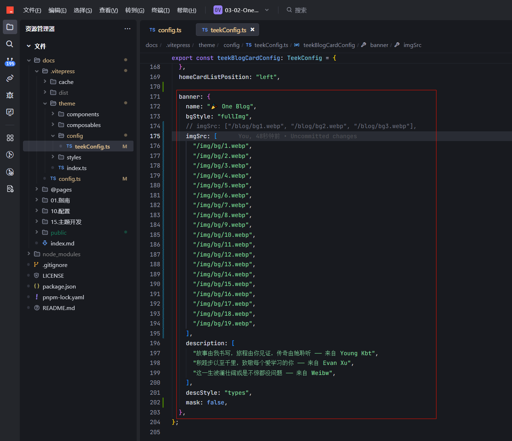Screen dimensions: 512x441
Task: Click the red app logo icon
Action: [10, 10]
